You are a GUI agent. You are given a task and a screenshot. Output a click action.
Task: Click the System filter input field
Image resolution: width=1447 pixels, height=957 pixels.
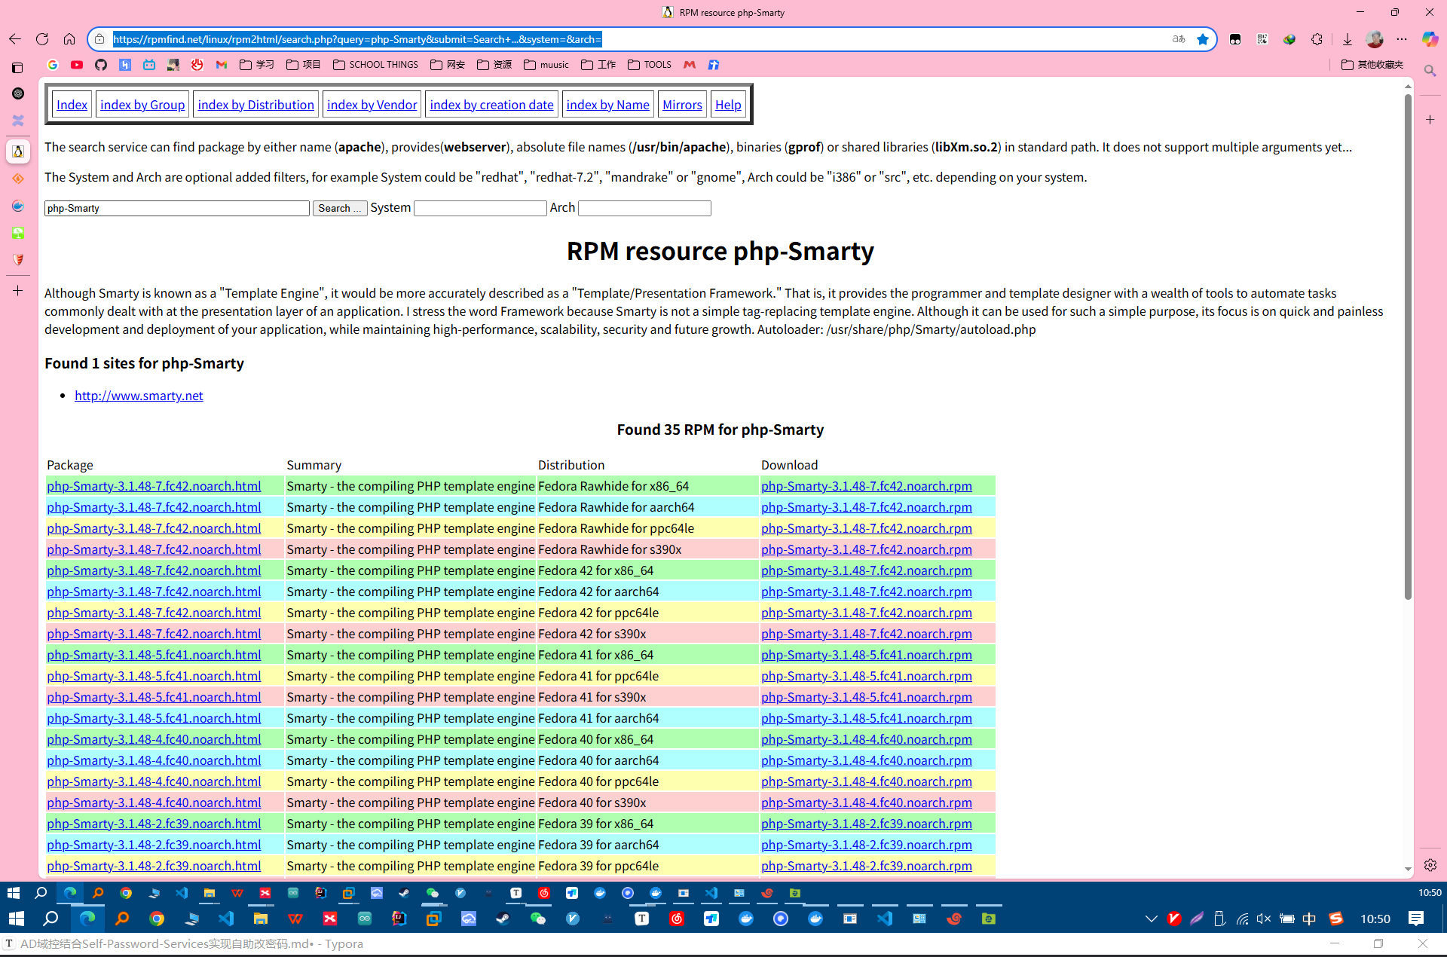coord(479,208)
